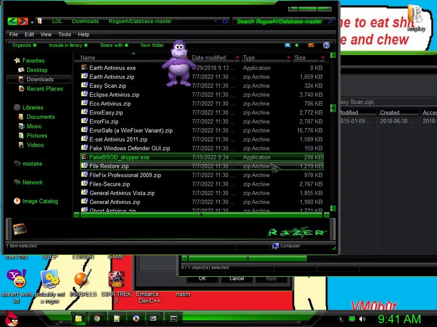437x327 pixels.
Task: Open the Type column filter arrow
Action: (288, 57)
